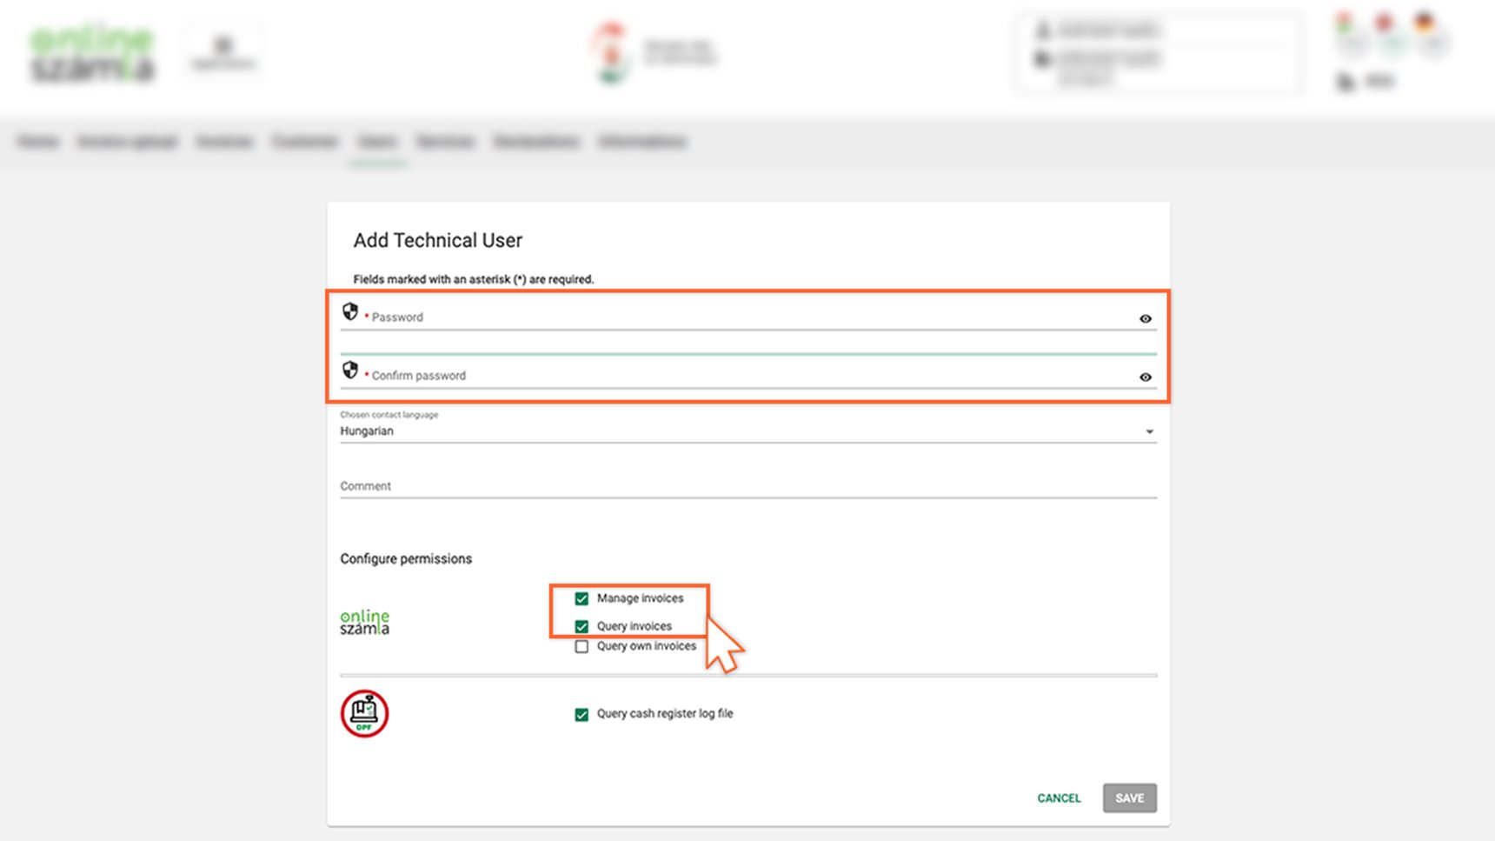
Task: Open the Home menu item
Action: 38,141
